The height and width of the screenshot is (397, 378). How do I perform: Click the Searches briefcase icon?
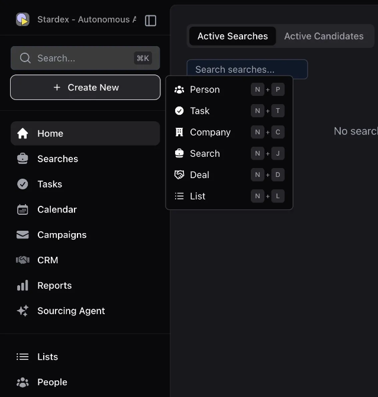(x=22, y=159)
